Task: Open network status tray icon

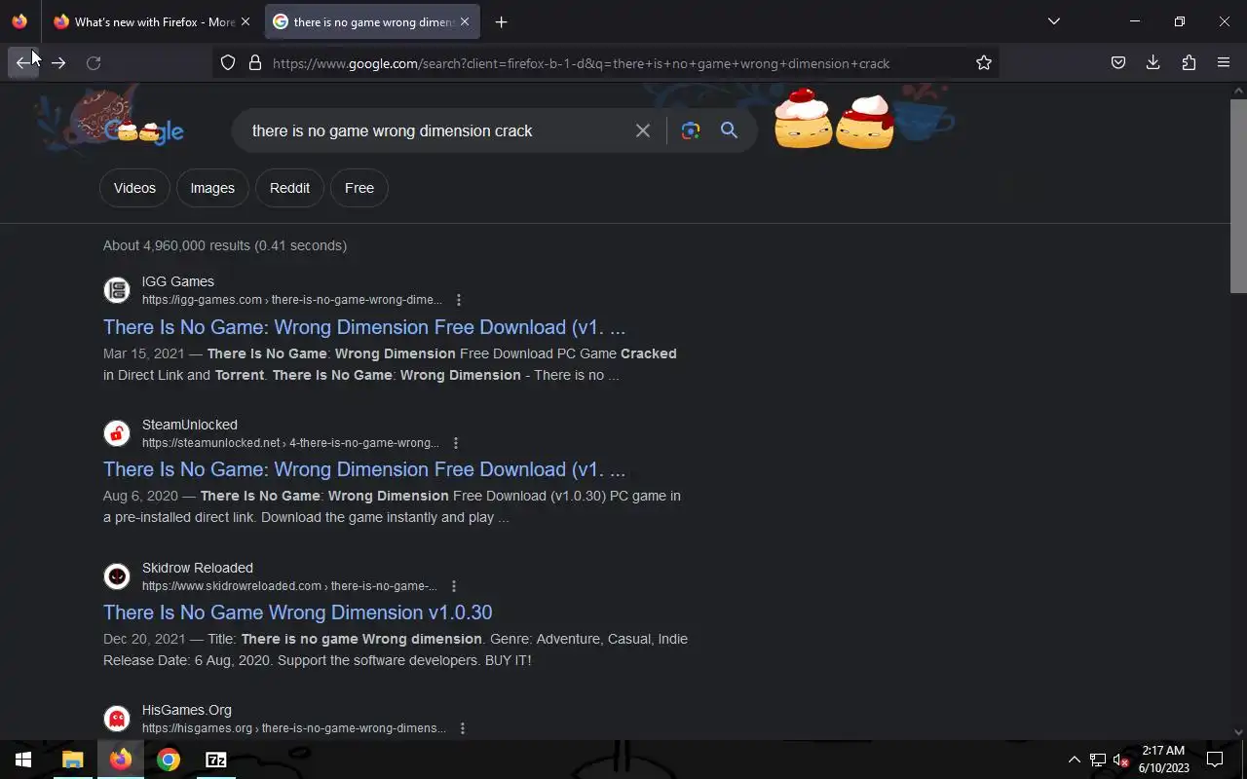Action: [1098, 760]
